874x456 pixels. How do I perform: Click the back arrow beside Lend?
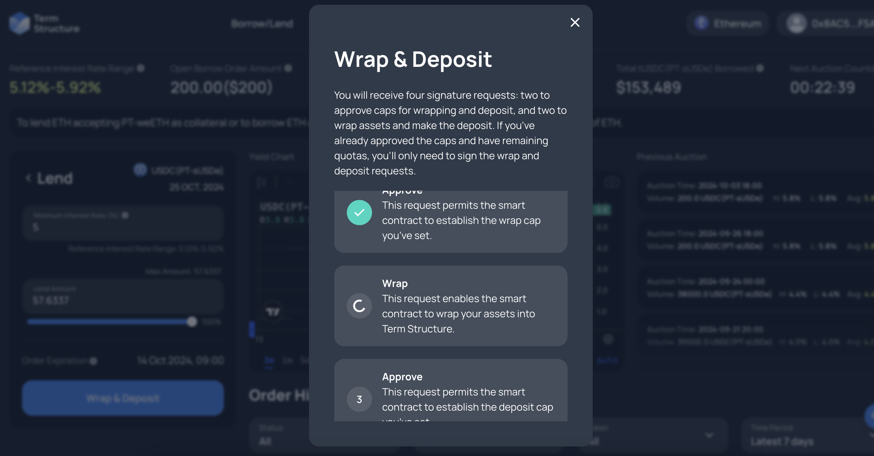click(28, 178)
